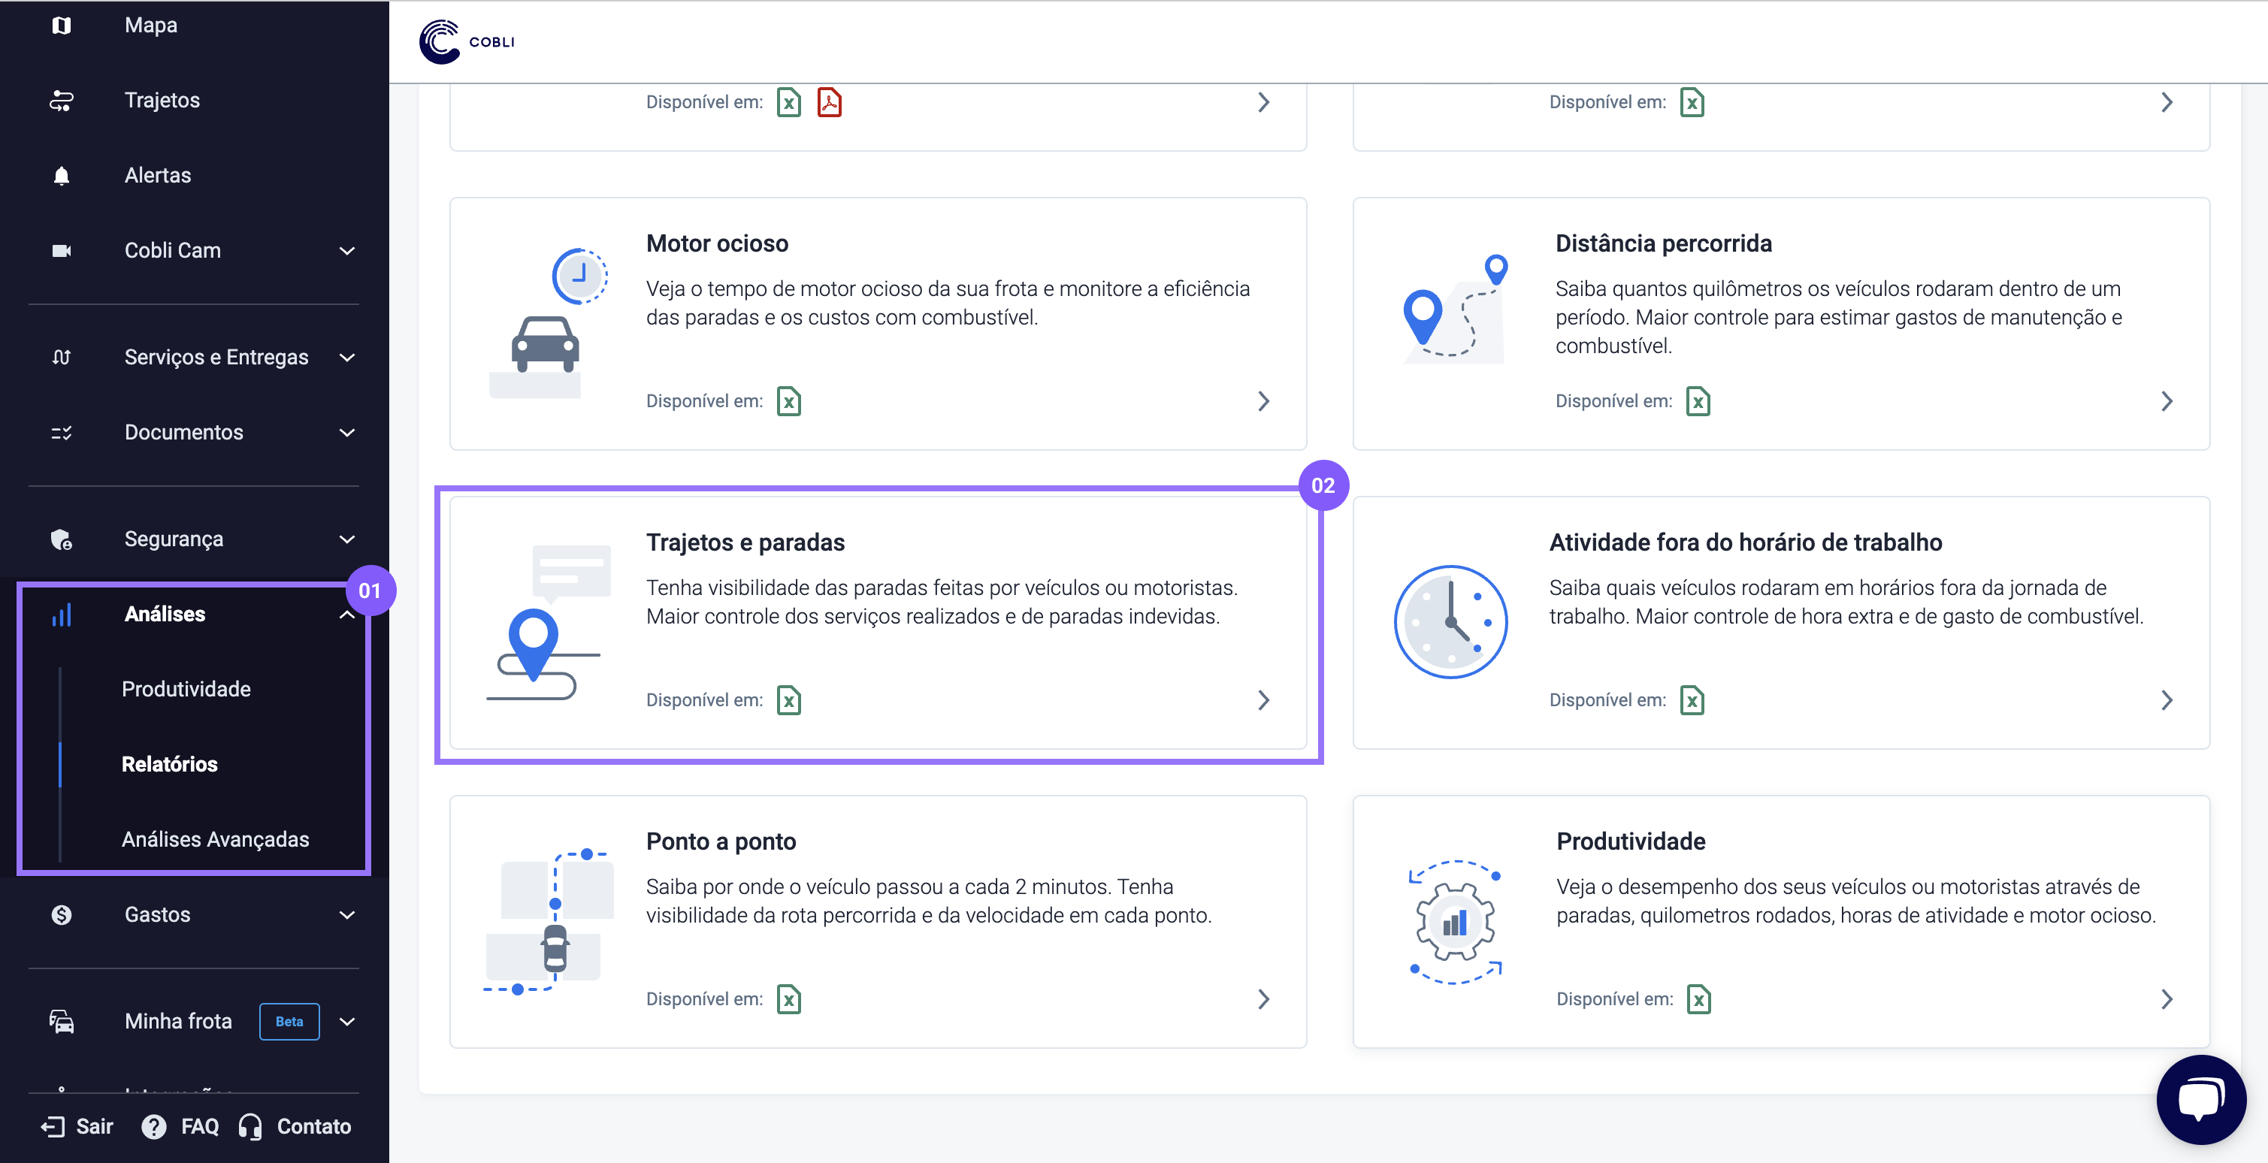Click the Documentos checklist icon
The image size is (2268, 1163).
(x=61, y=432)
